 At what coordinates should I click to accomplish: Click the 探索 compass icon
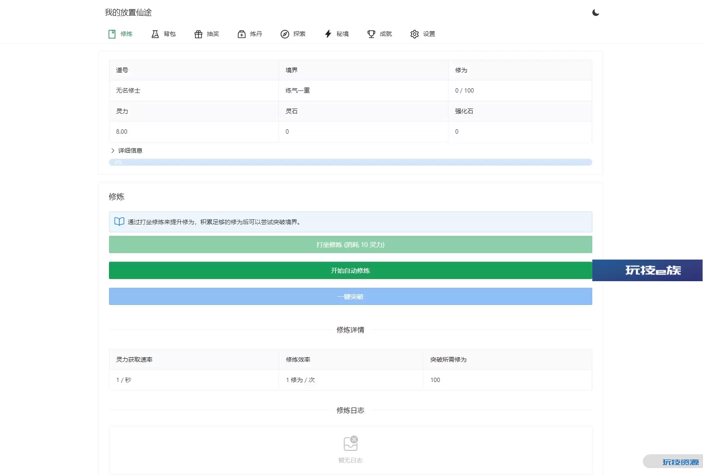(285, 34)
